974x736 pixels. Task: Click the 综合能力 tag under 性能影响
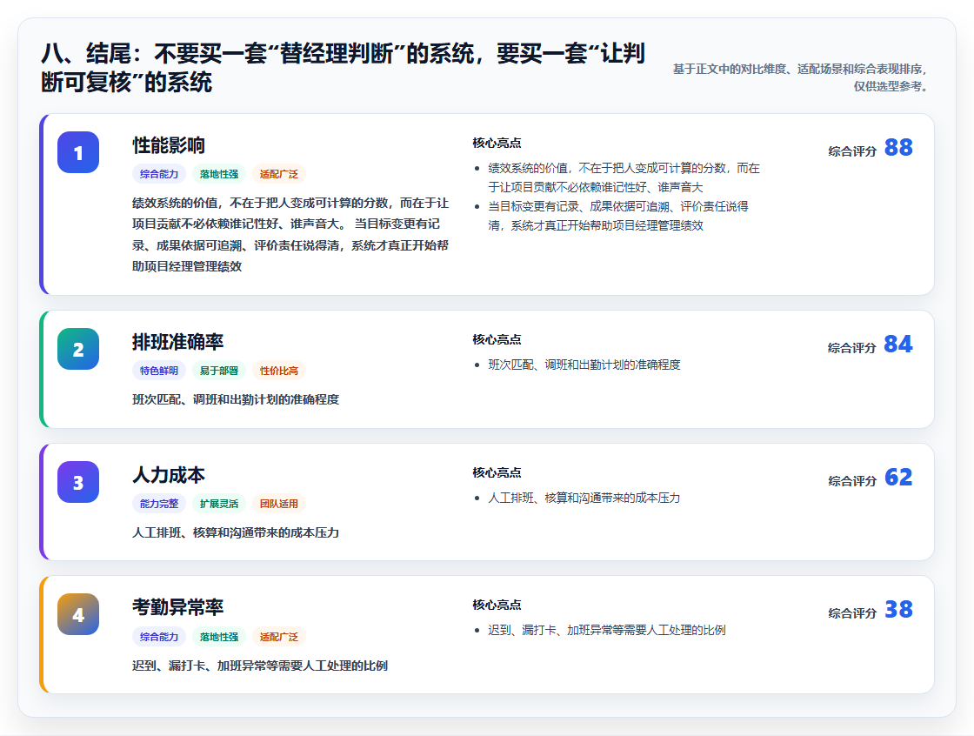159,174
